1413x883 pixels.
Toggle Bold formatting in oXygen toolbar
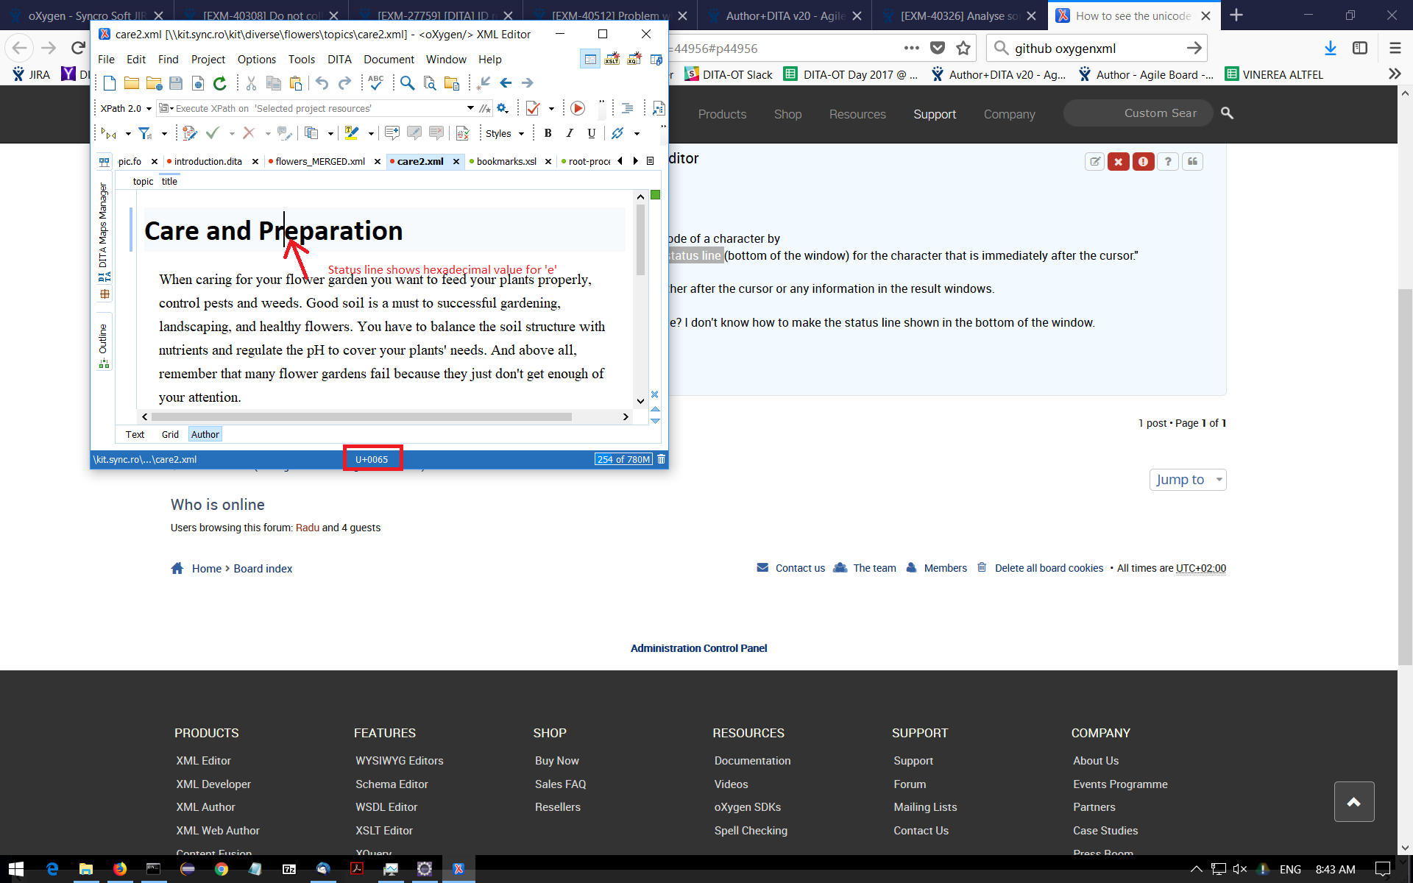coord(548,133)
